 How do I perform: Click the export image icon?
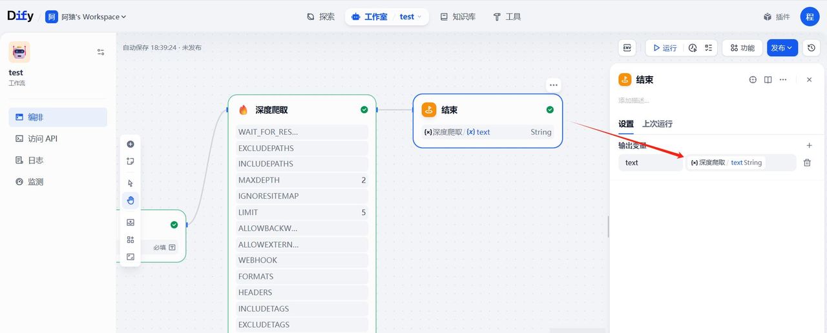(131, 222)
